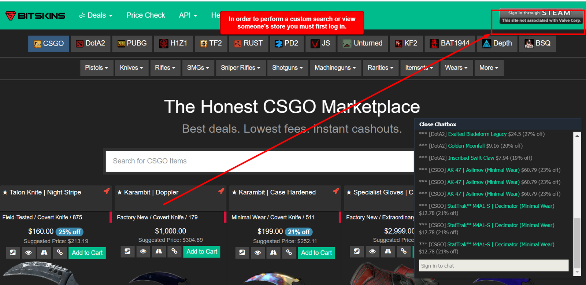586x285 pixels.
Task: Open the Price Check page
Action: click(146, 15)
